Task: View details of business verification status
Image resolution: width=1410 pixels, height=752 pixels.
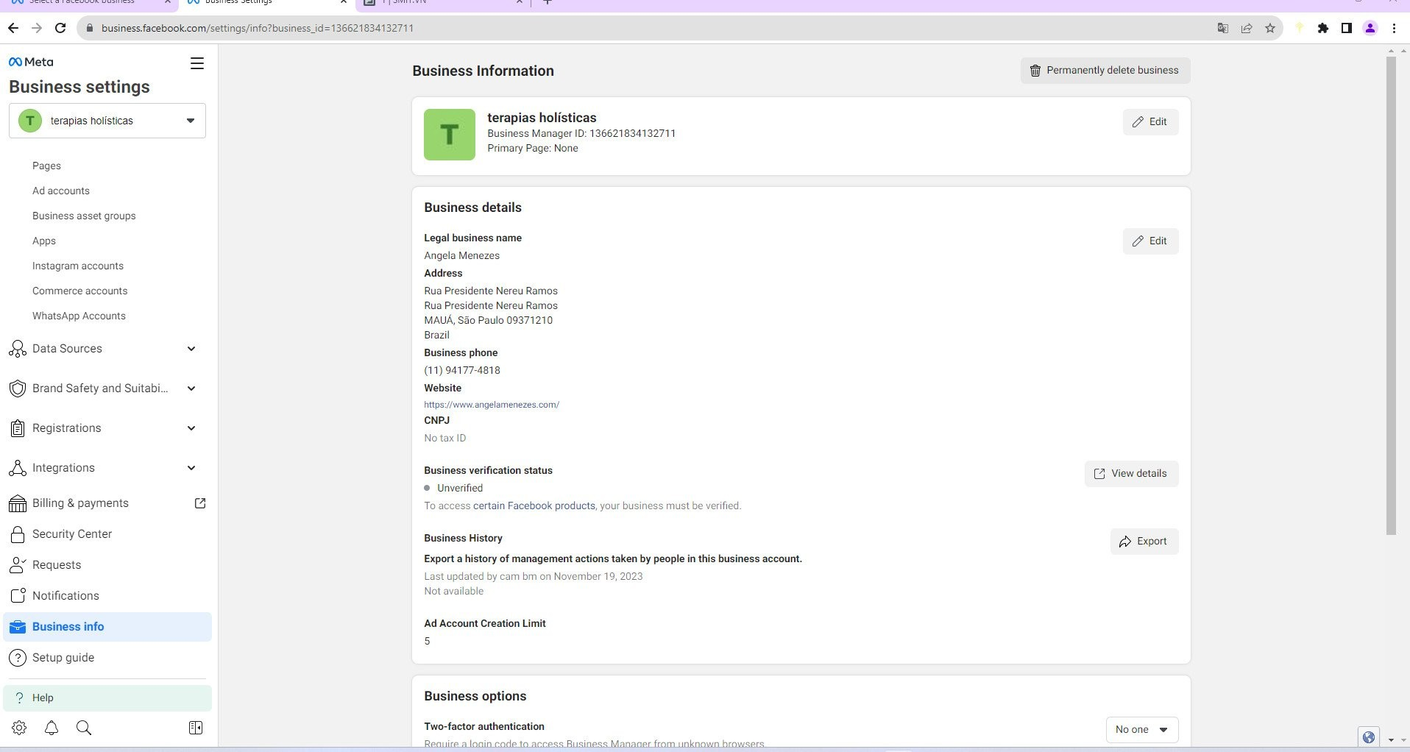Action: [1131, 474]
